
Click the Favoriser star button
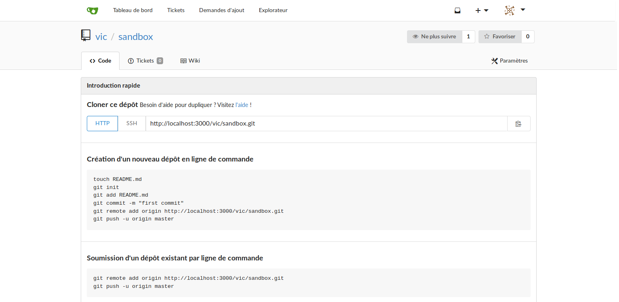(x=500, y=37)
